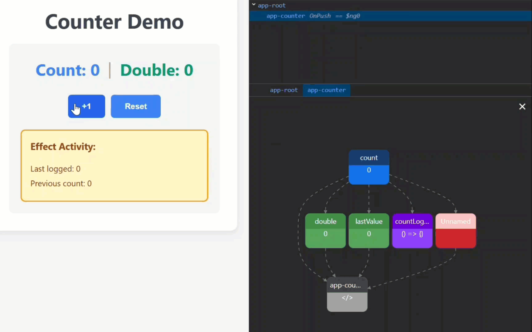Click the 'Counter Demo' title
Viewport: 532px width, 332px height.
point(114,22)
